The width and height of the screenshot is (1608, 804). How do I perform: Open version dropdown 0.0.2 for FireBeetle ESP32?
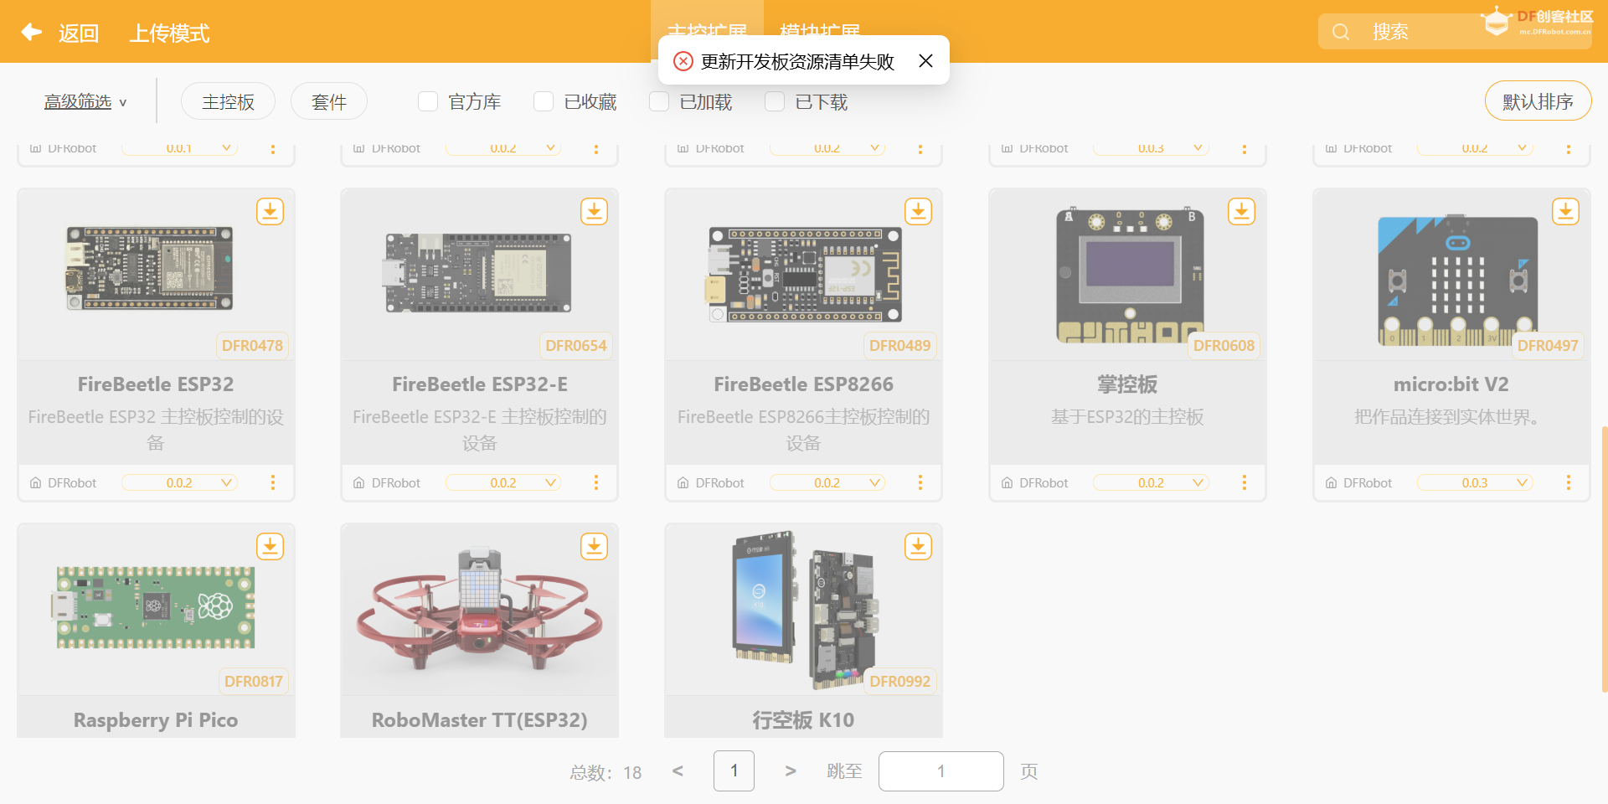pos(179,482)
